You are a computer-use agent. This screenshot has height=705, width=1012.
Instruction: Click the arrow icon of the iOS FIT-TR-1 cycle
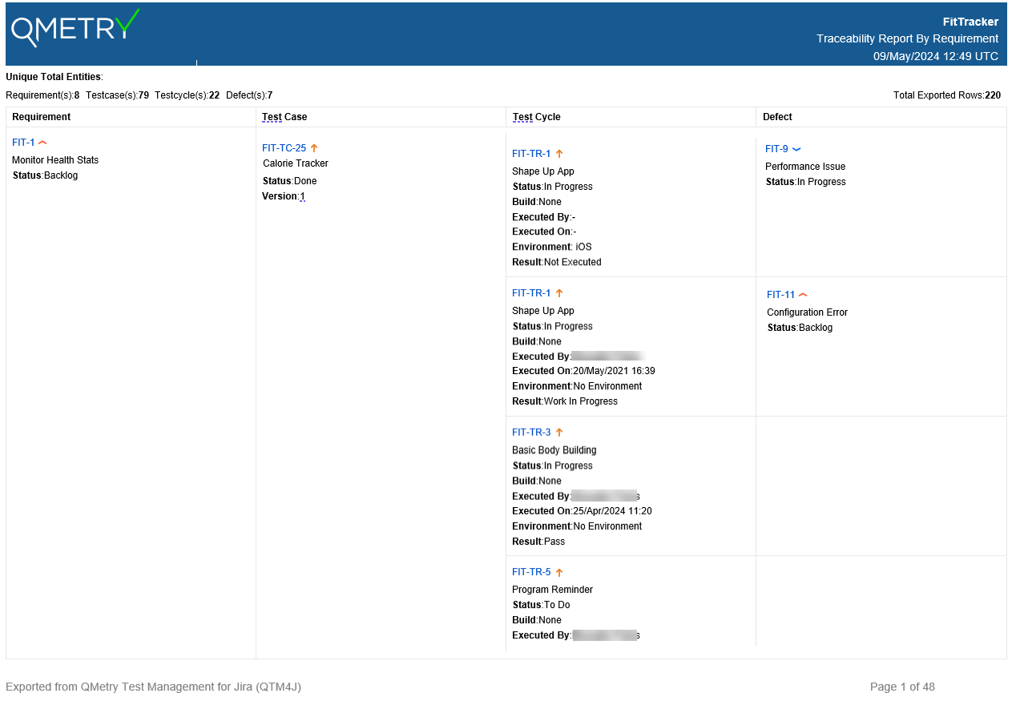point(559,154)
